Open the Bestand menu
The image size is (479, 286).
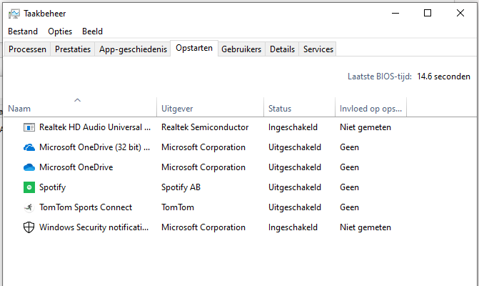click(23, 31)
